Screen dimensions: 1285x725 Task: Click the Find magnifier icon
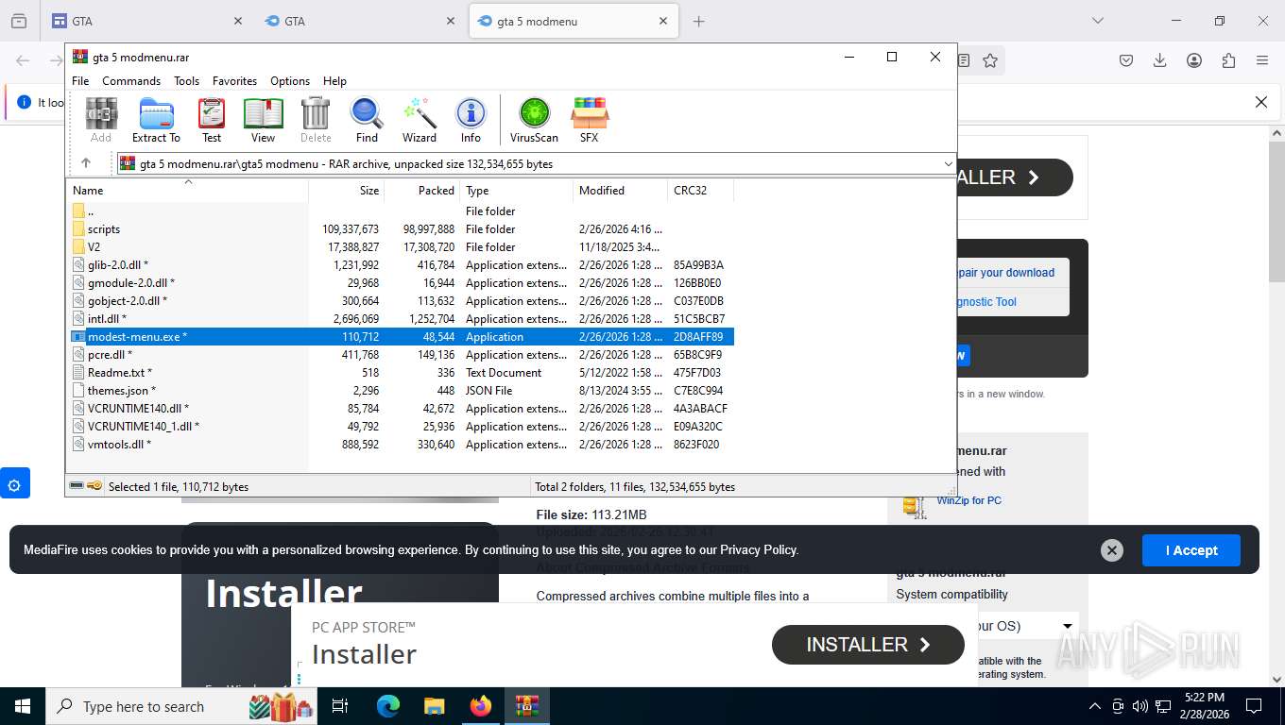(x=367, y=120)
